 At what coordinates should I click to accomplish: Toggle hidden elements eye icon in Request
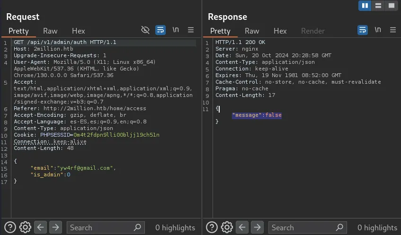145,30
